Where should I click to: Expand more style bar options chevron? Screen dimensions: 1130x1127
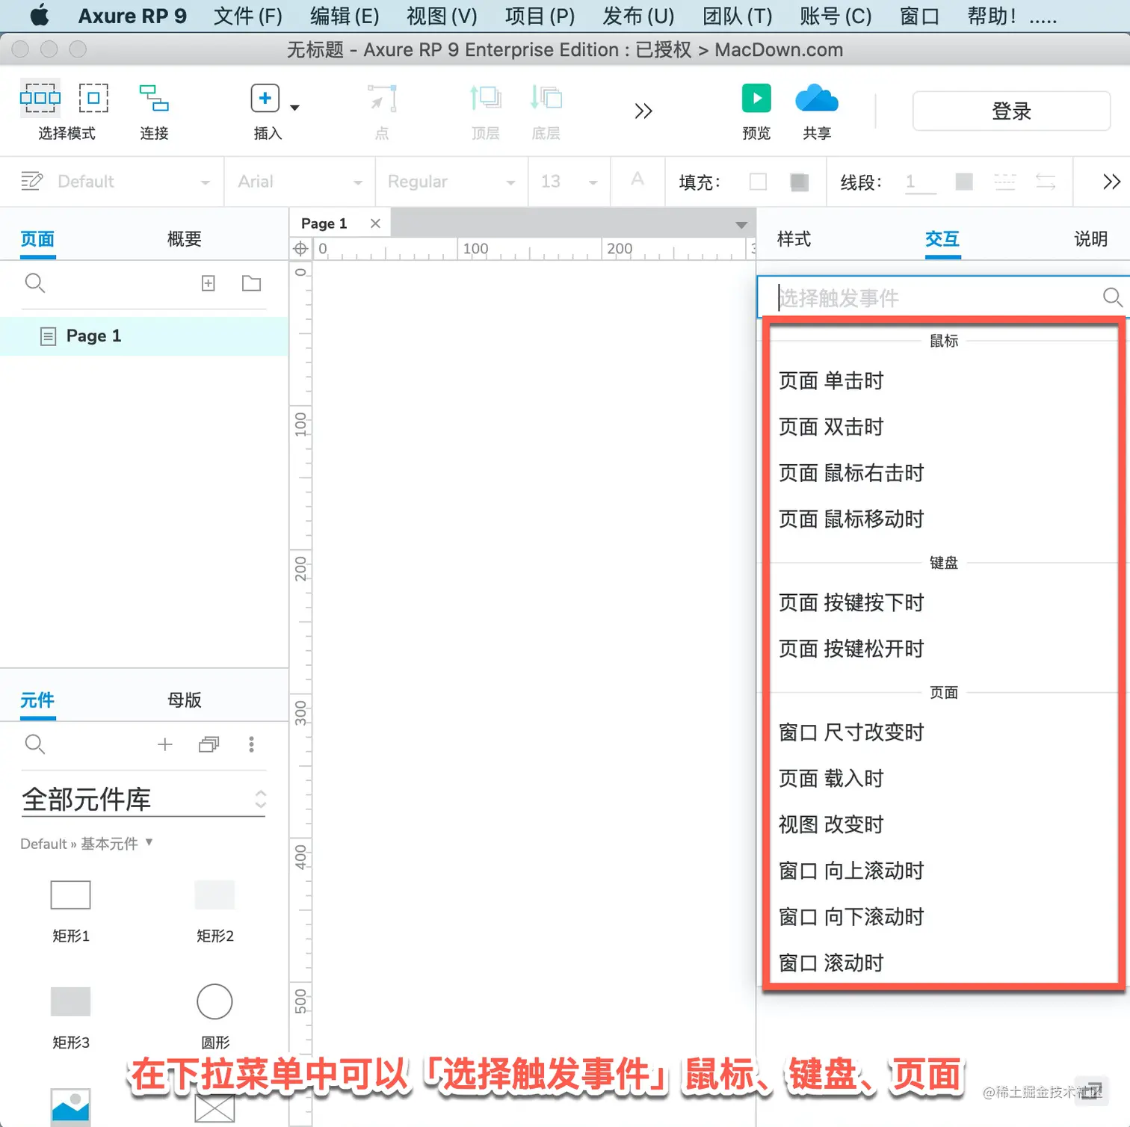(1111, 182)
